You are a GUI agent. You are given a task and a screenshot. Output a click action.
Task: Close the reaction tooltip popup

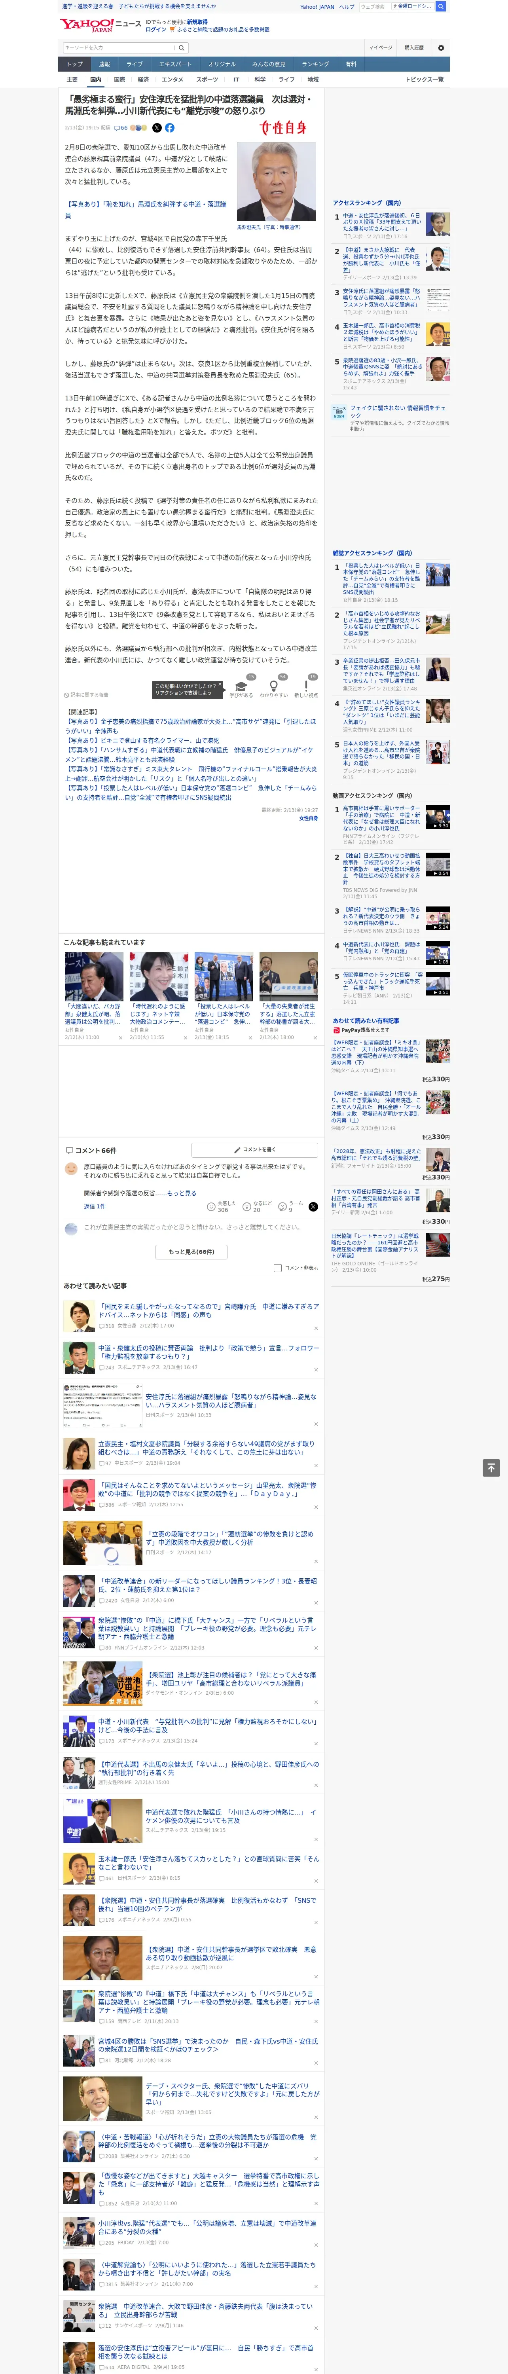pos(220,686)
